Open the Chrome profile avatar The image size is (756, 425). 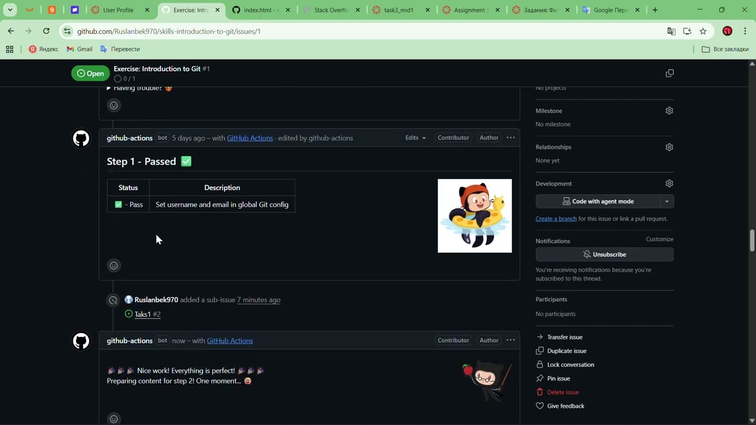pos(727,31)
